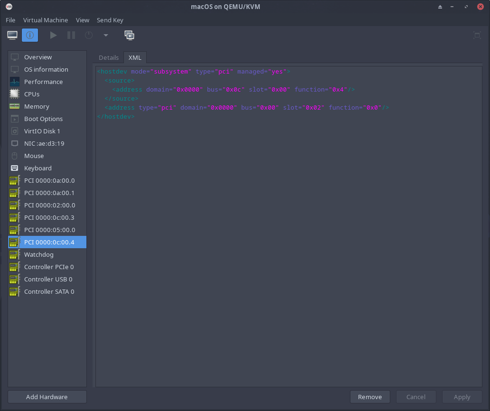Open the Virtual Machine menu

click(46, 20)
